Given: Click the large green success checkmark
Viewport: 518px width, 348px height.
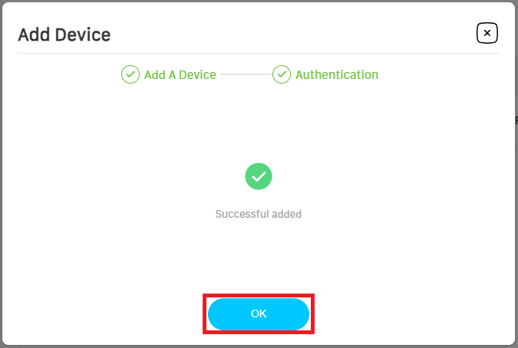Looking at the screenshot, I should tap(259, 176).
